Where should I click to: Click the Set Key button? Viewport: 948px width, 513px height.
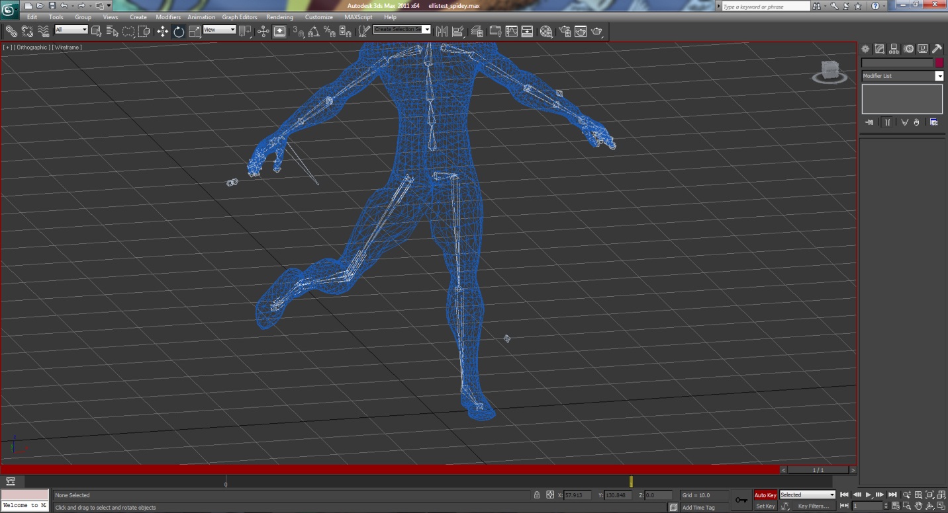point(765,506)
